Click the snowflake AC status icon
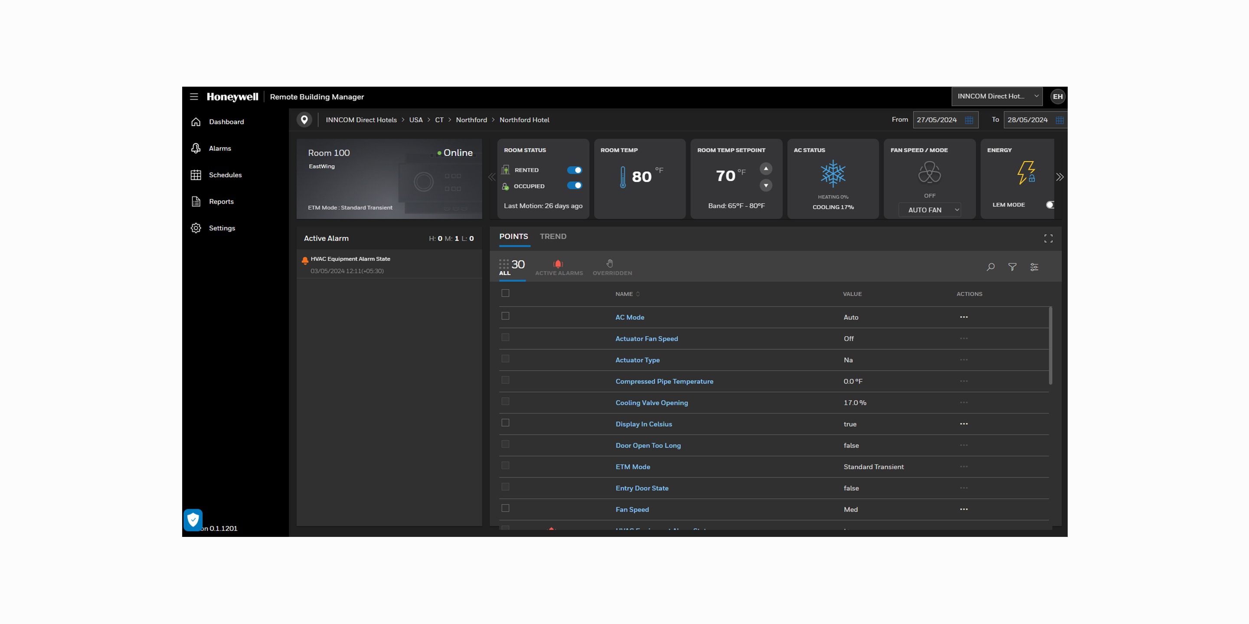This screenshot has height=624, width=1249. pyautogui.click(x=833, y=173)
